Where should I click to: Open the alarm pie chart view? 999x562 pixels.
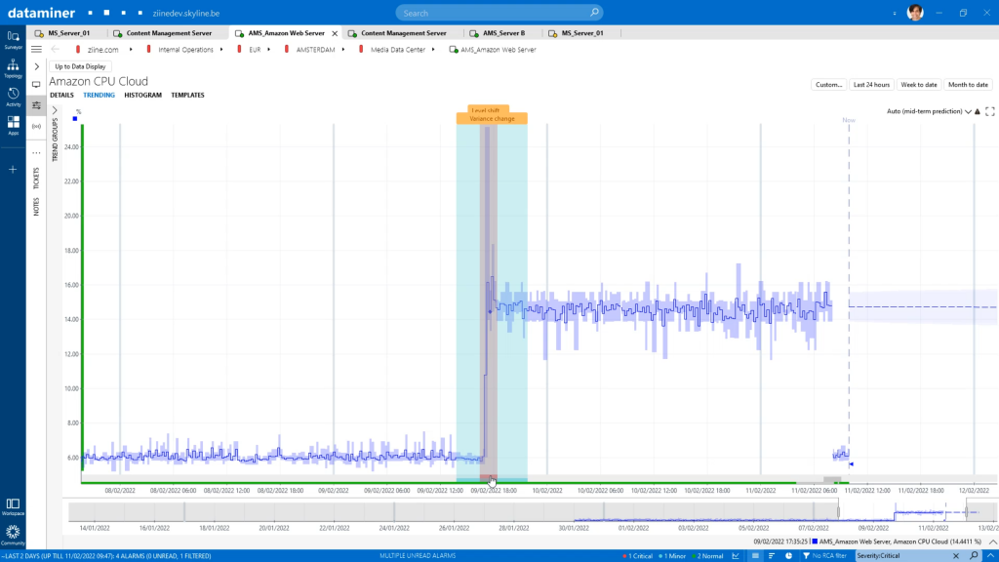pyautogui.click(x=788, y=555)
